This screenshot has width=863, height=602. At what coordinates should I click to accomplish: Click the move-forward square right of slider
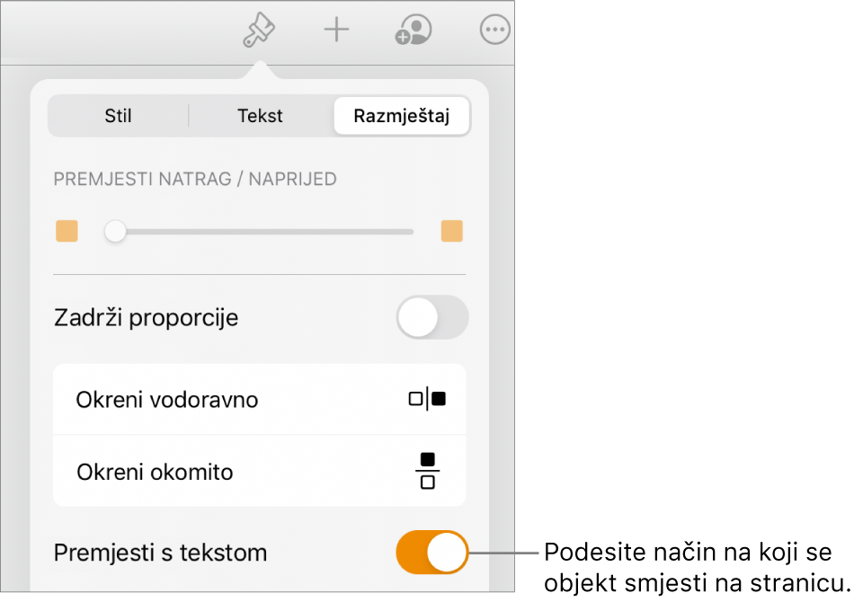click(451, 232)
